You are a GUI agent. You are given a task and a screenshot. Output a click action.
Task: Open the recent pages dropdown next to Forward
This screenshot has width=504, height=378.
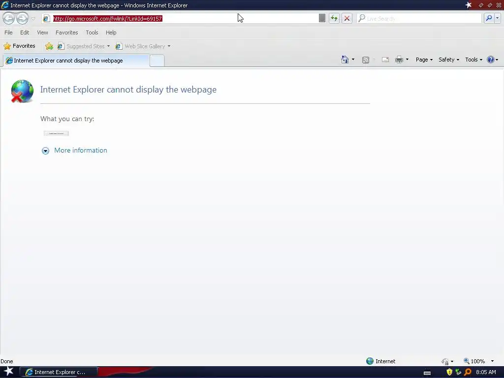33,19
